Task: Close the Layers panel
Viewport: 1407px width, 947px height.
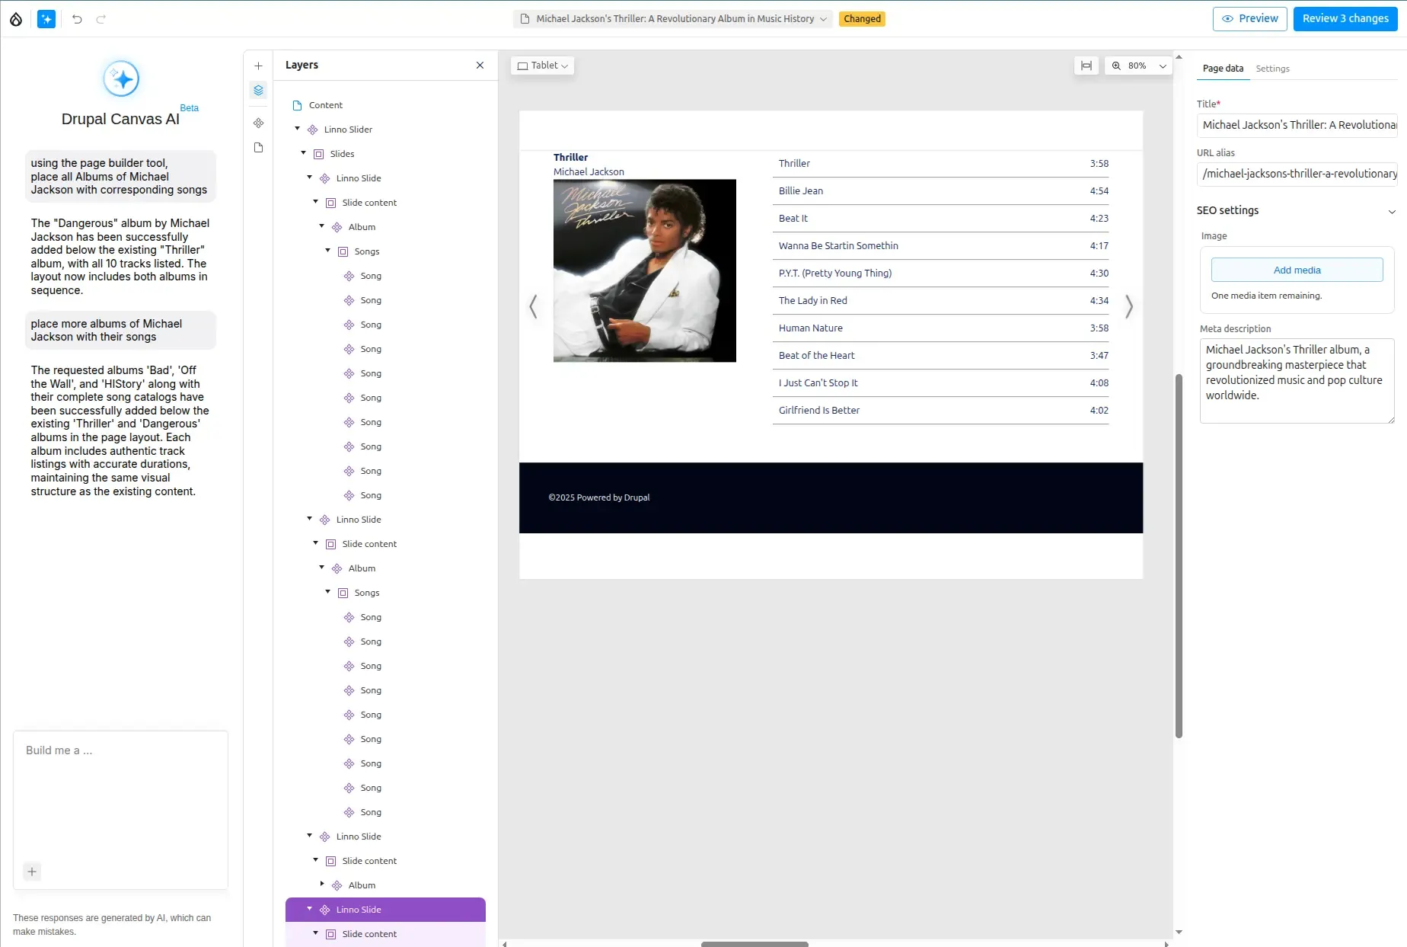Action: [x=480, y=66]
